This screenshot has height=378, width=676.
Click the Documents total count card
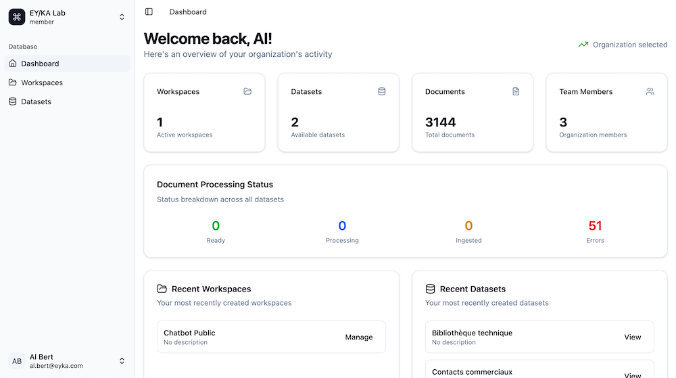point(473,113)
